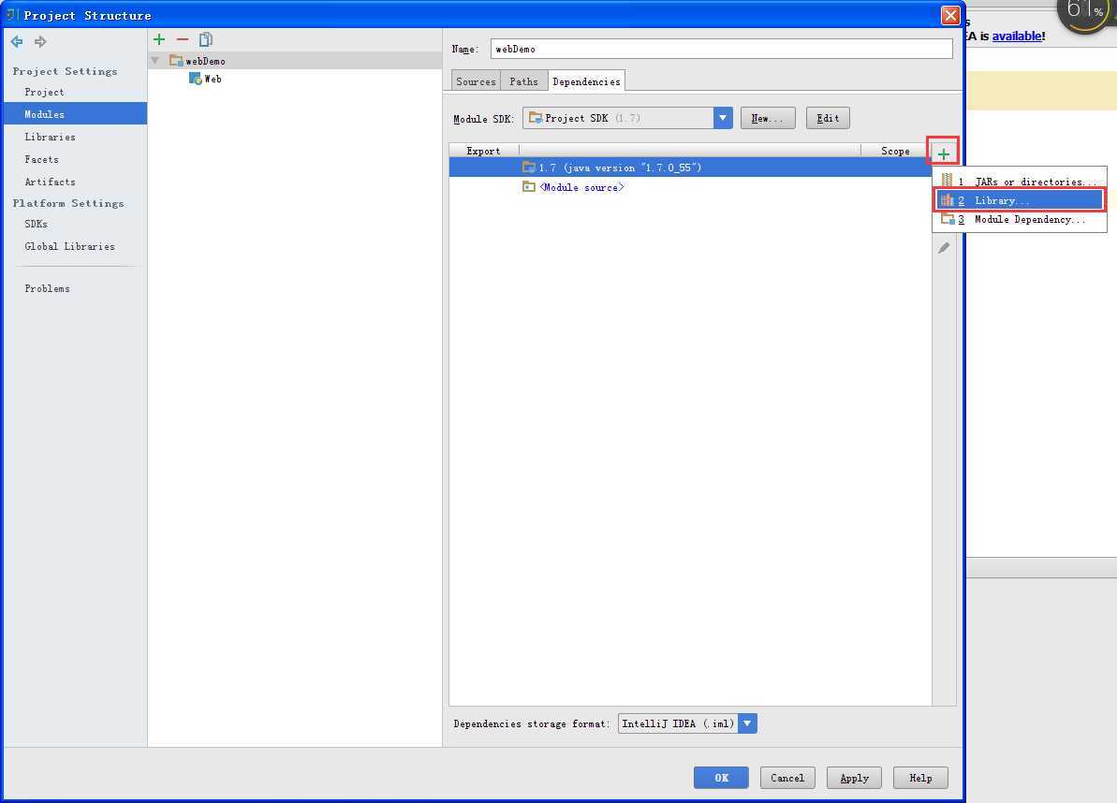The width and height of the screenshot is (1117, 803).
Task: Click the green plus add dependency icon
Action: pos(943,153)
